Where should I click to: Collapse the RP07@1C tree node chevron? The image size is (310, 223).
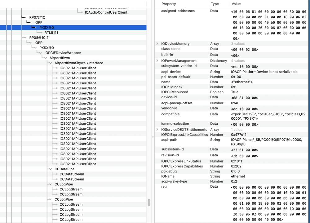pos(25,17)
